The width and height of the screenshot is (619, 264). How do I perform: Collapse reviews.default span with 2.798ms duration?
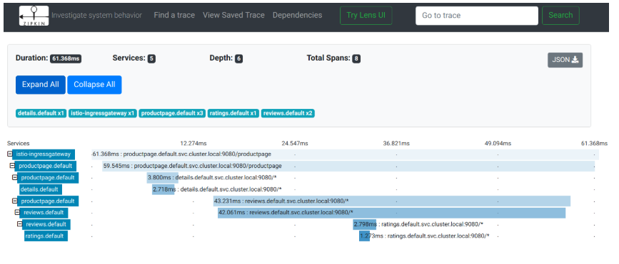tap(19, 224)
